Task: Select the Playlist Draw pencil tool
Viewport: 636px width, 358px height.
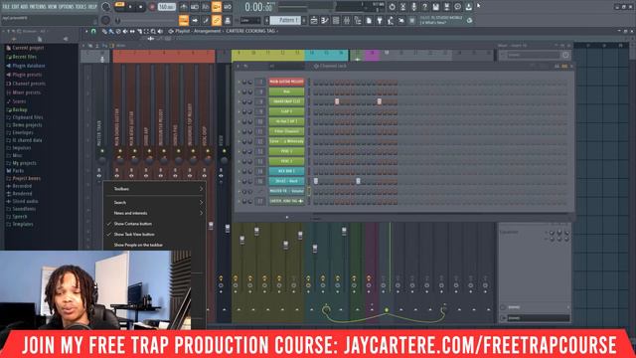Action: coord(104,31)
